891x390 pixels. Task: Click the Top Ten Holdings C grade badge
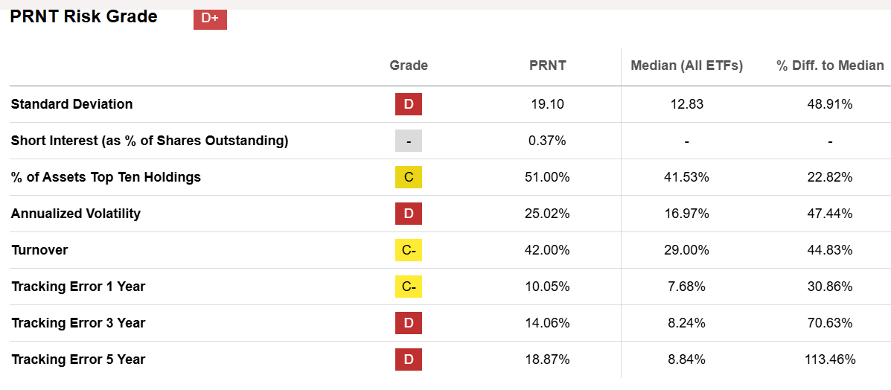coord(409,177)
